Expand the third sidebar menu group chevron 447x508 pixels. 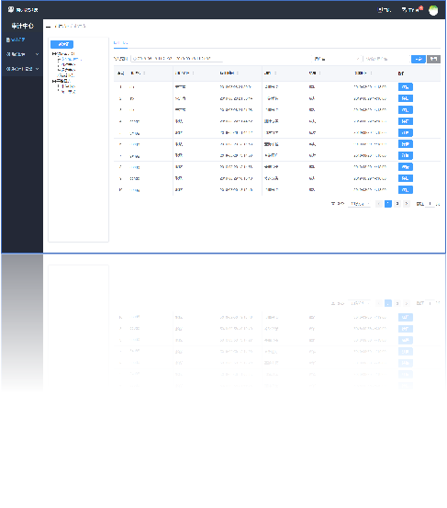point(38,69)
